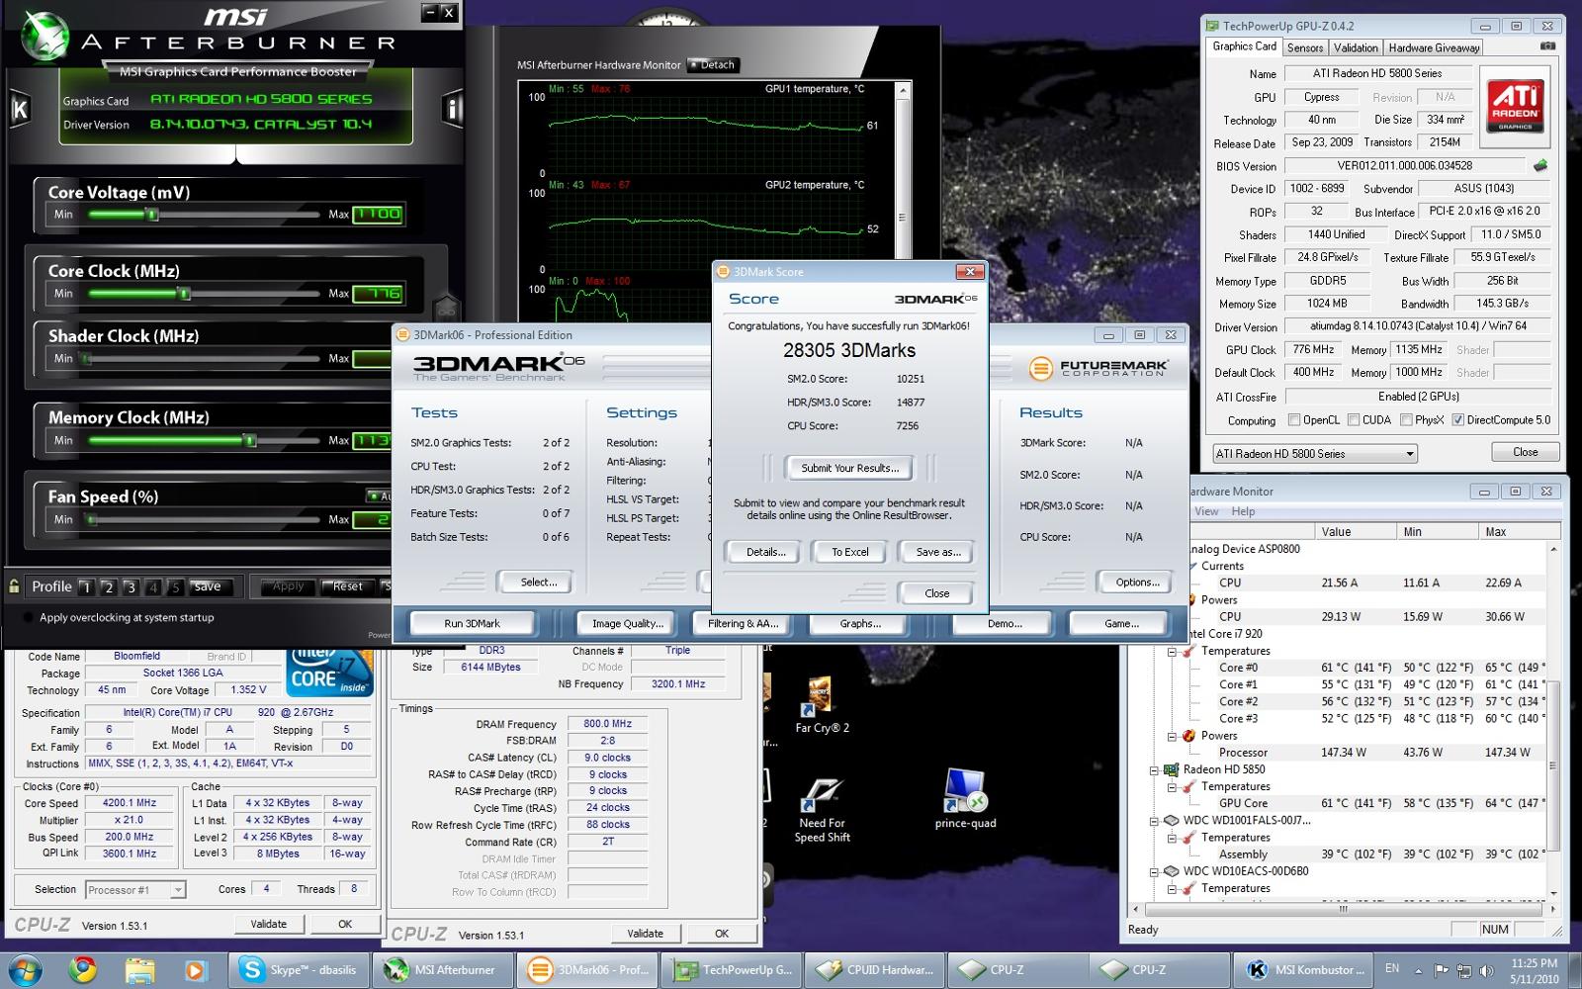Switch to CPUID Hardware Monitor taskbar item
This screenshot has height=989, width=1582.
click(x=875, y=970)
